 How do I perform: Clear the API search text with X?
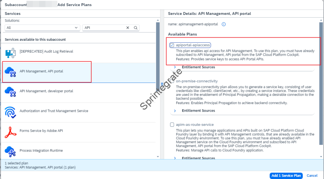[x=128, y=28]
